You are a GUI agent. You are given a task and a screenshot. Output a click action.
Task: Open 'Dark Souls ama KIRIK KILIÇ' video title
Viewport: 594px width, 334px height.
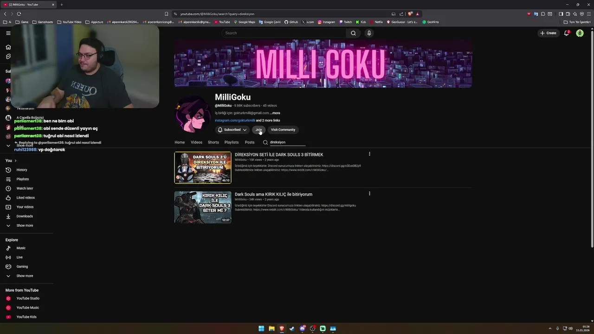click(273, 194)
